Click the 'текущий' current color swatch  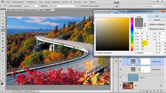[x=139, y=25]
